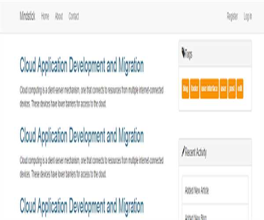Click the Log in link

(x=248, y=17)
